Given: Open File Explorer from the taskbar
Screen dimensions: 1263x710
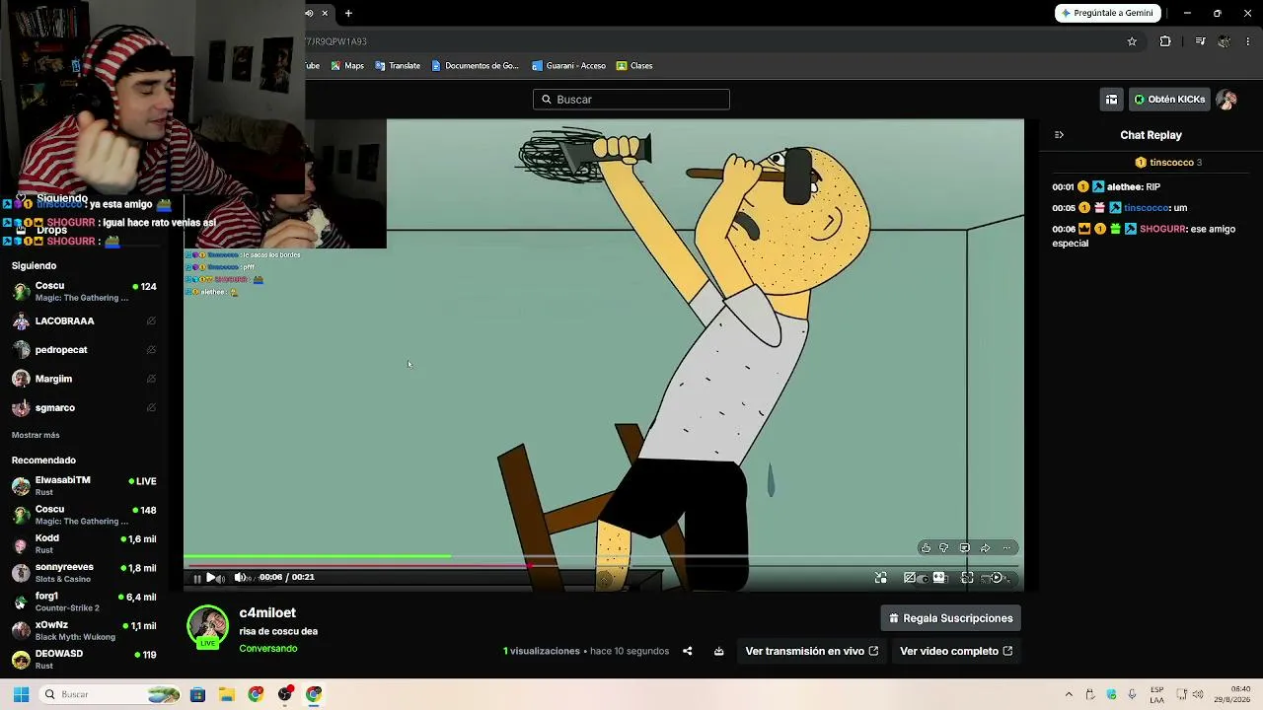Looking at the screenshot, I should click(x=226, y=694).
